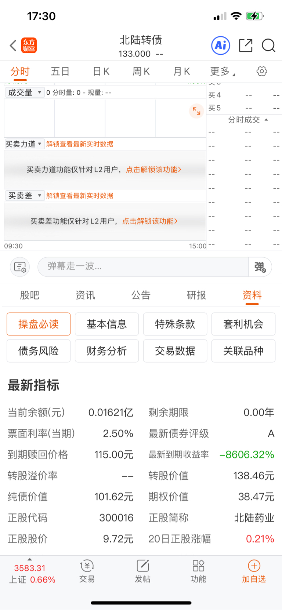
Task: Tap the 20日正股涨幅 value 0.21%
Action: coord(260,539)
